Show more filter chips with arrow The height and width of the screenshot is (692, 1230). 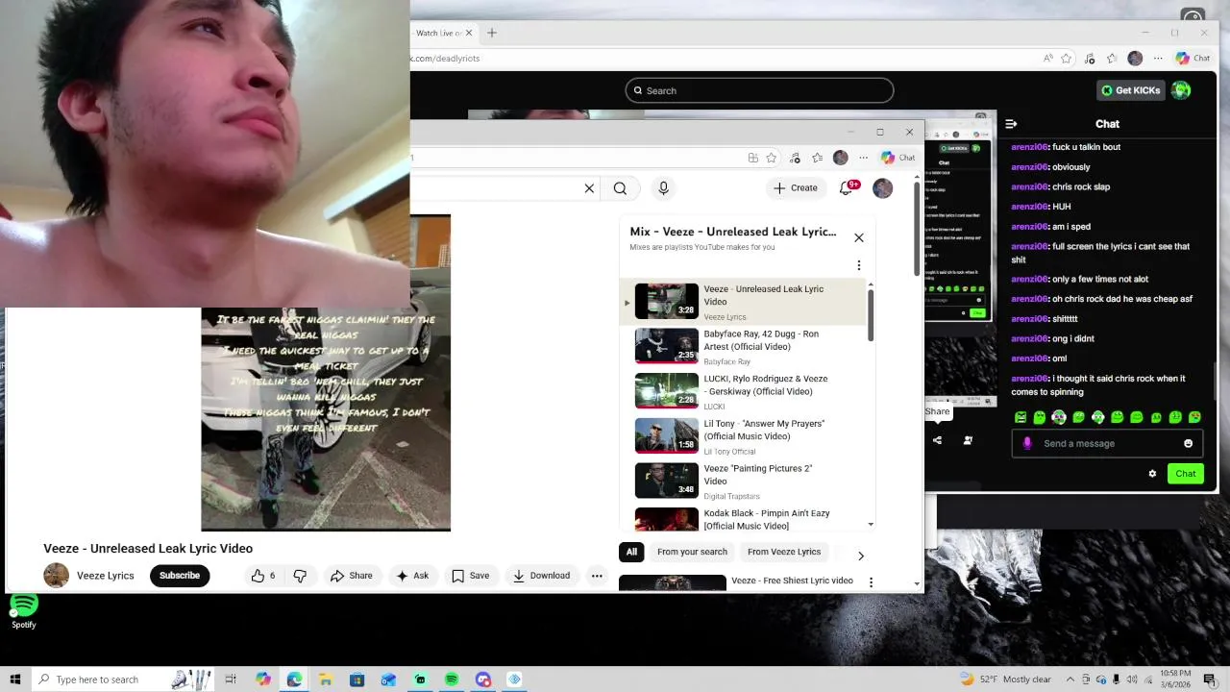click(860, 556)
